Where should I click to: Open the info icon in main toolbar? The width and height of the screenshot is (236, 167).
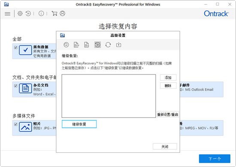pyautogui.click(x=41, y=14)
